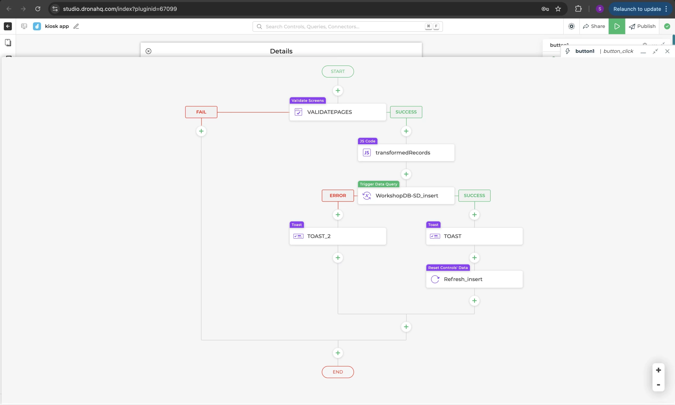Zoom in the flow canvas with plus control
675x405 pixels.
click(x=658, y=370)
